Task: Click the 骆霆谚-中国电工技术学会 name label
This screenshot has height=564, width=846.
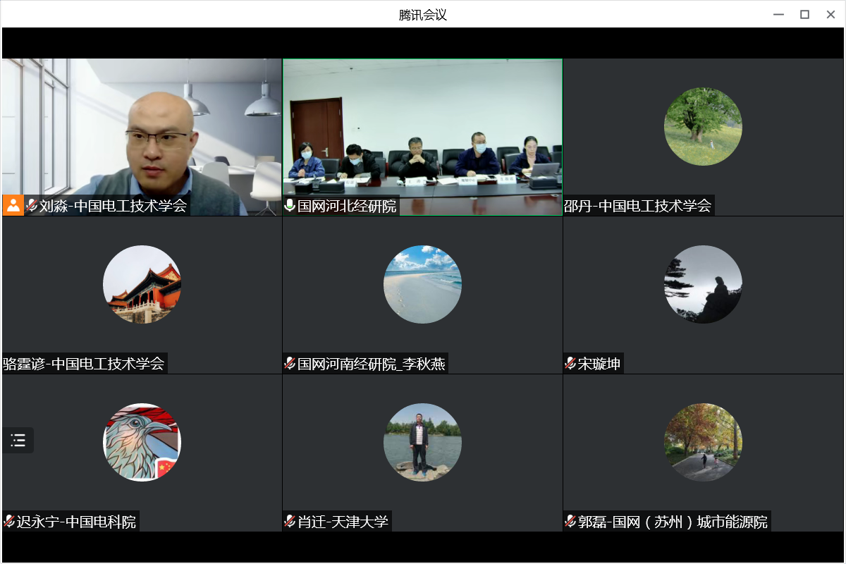Action: [x=85, y=364]
